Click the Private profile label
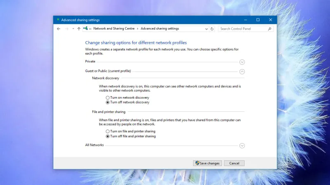Image resolution: width=330 pixels, height=185 pixels. (x=90, y=61)
